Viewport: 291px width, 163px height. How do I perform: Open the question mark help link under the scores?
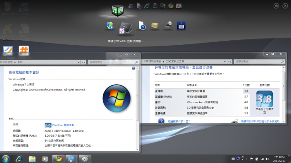(179, 121)
